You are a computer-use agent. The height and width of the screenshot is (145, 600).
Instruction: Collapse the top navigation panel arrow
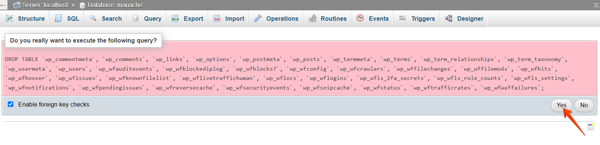596,5
